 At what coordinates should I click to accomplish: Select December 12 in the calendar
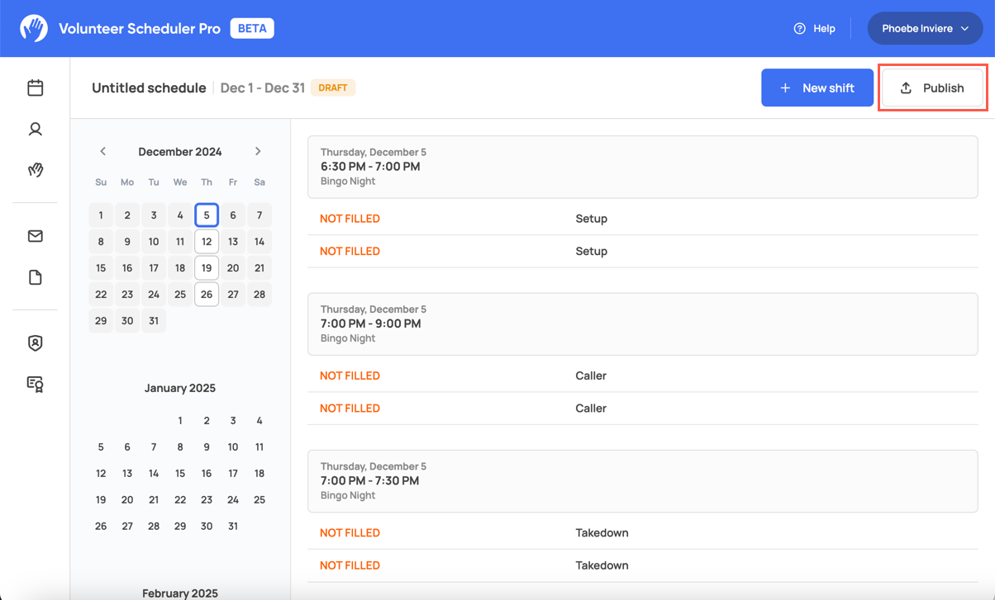pos(207,241)
